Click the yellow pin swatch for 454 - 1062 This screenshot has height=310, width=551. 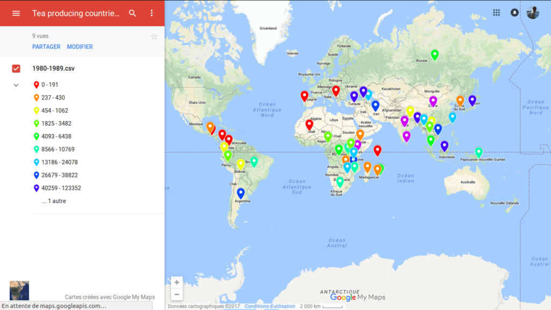tap(36, 111)
